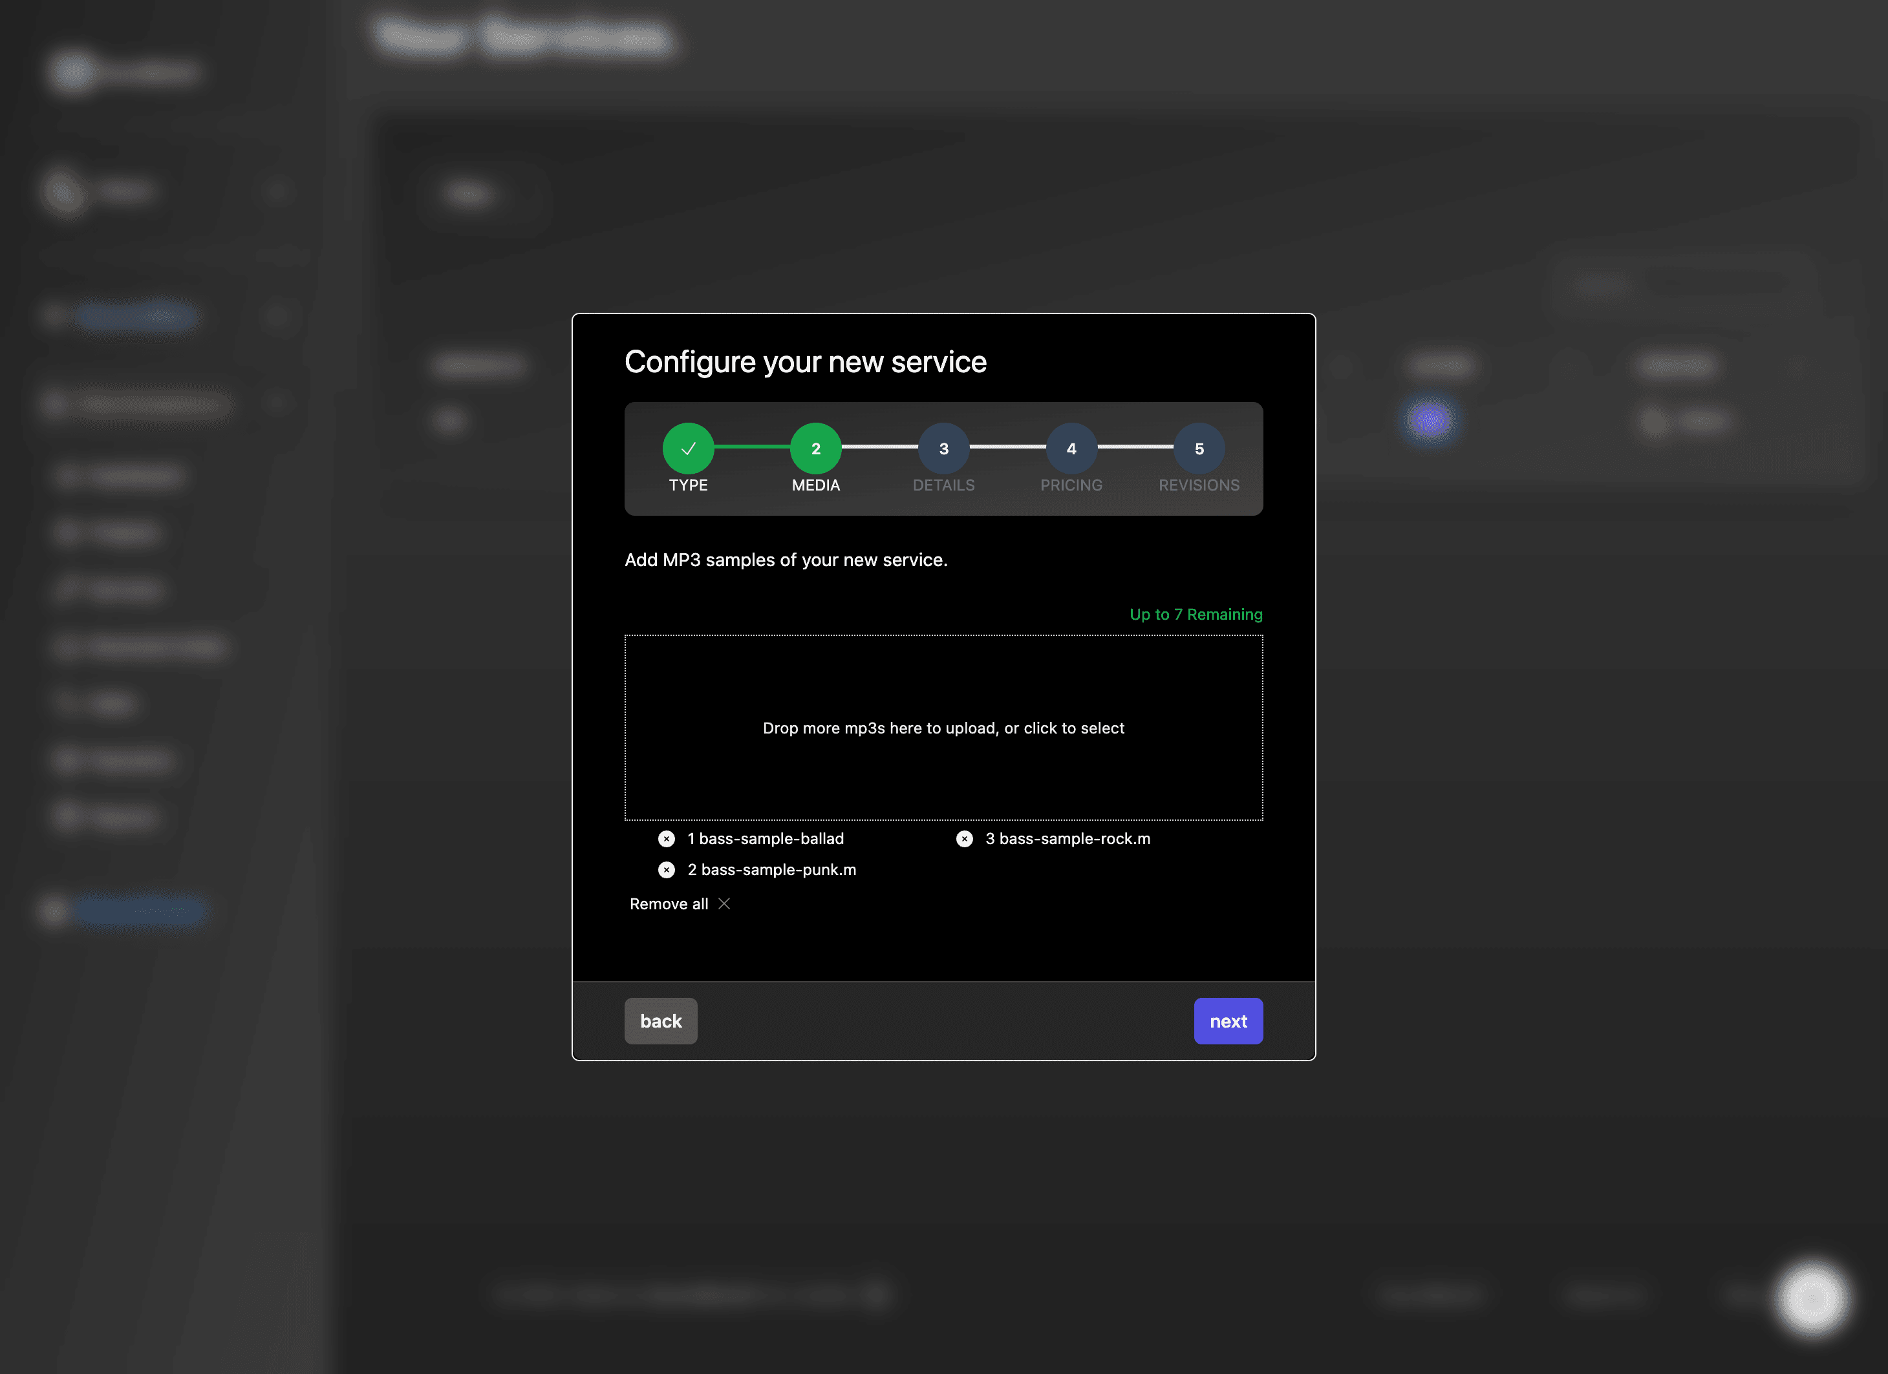
Task: Jump to the PRICING step
Action: click(x=1071, y=448)
